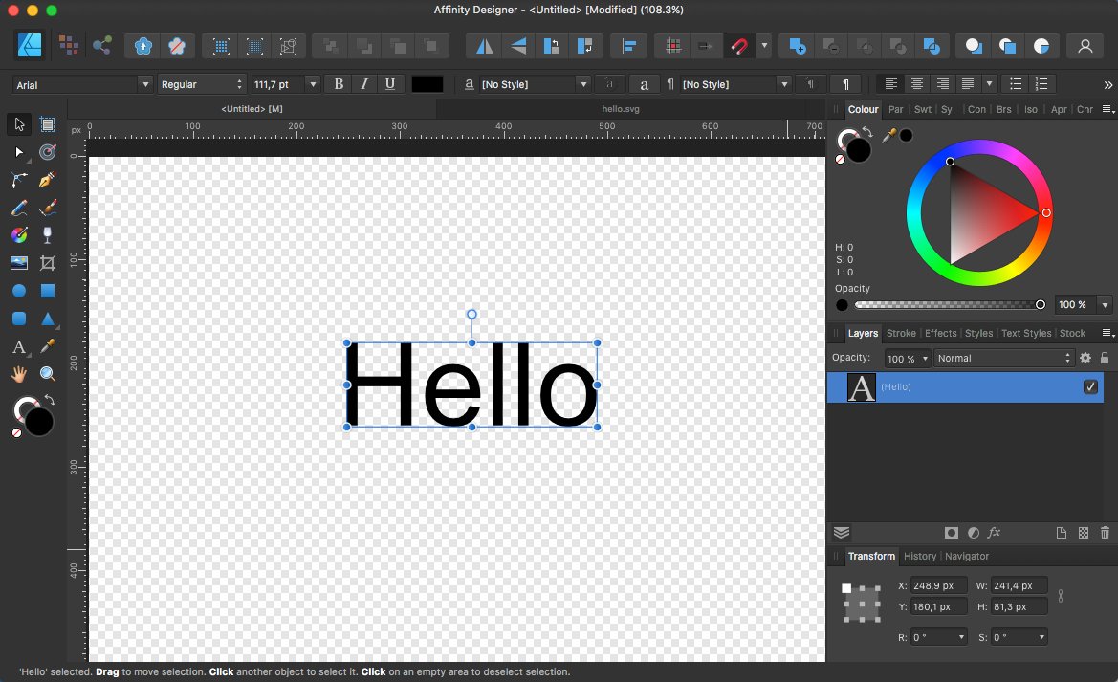
Task: Open layer FX effects settings
Action: pyautogui.click(x=995, y=533)
